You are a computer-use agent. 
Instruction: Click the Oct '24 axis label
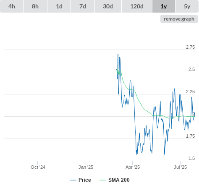[x=38, y=167]
